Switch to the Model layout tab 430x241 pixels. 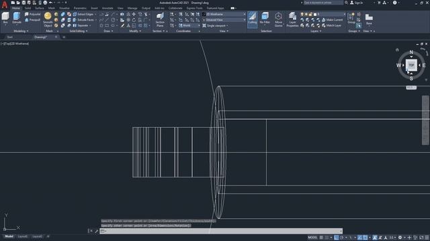[x=9, y=236]
